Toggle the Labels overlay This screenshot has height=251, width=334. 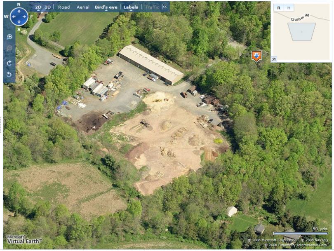[x=131, y=7]
